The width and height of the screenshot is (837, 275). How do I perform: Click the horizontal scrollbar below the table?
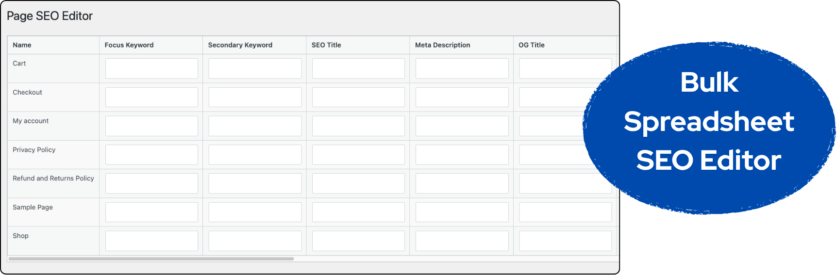pos(151,259)
